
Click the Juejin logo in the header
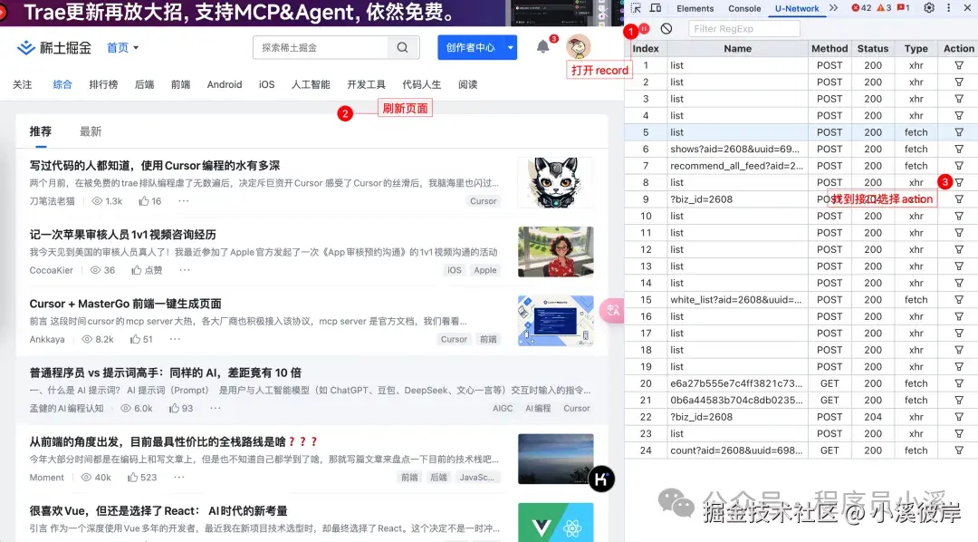click(x=53, y=47)
